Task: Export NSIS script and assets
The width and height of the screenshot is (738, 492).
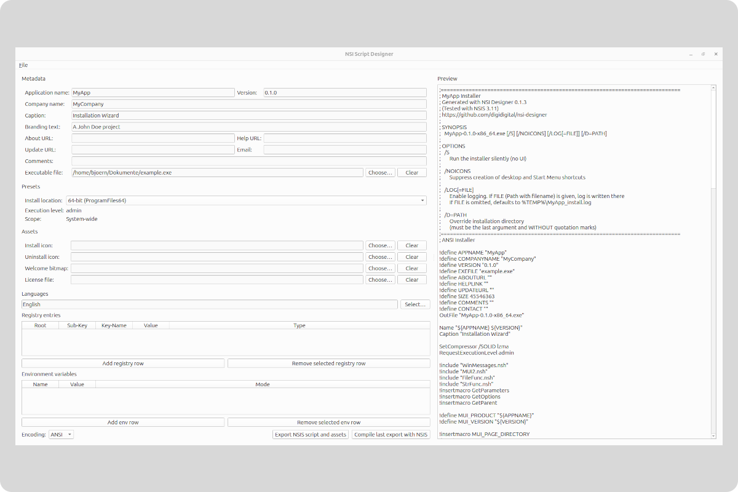Action: pos(311,434)
